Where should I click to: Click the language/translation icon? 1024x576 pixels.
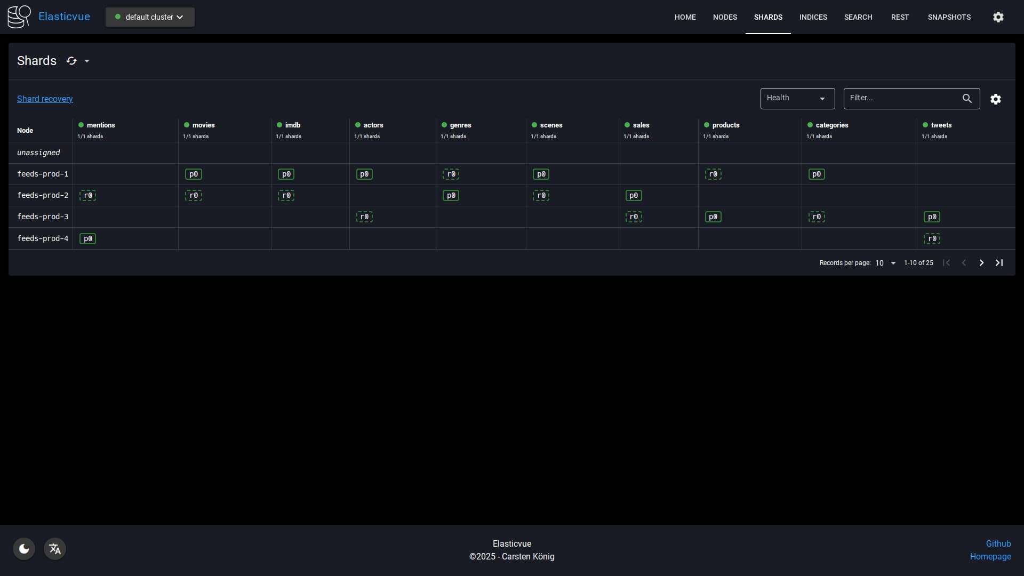55,549
